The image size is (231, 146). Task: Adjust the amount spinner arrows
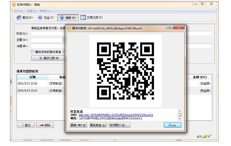click(64, 40)
